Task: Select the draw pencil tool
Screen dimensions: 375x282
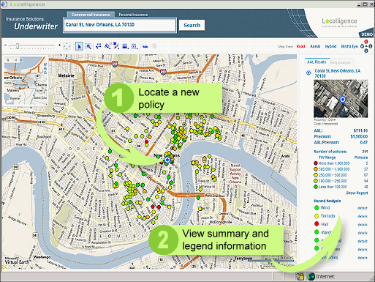Action: 116,46
